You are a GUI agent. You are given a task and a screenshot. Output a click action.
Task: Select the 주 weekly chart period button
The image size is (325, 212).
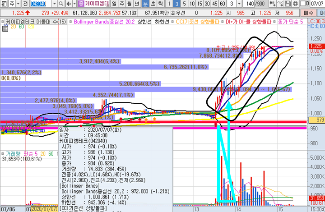pyautogui.click(x=122, y=4)
